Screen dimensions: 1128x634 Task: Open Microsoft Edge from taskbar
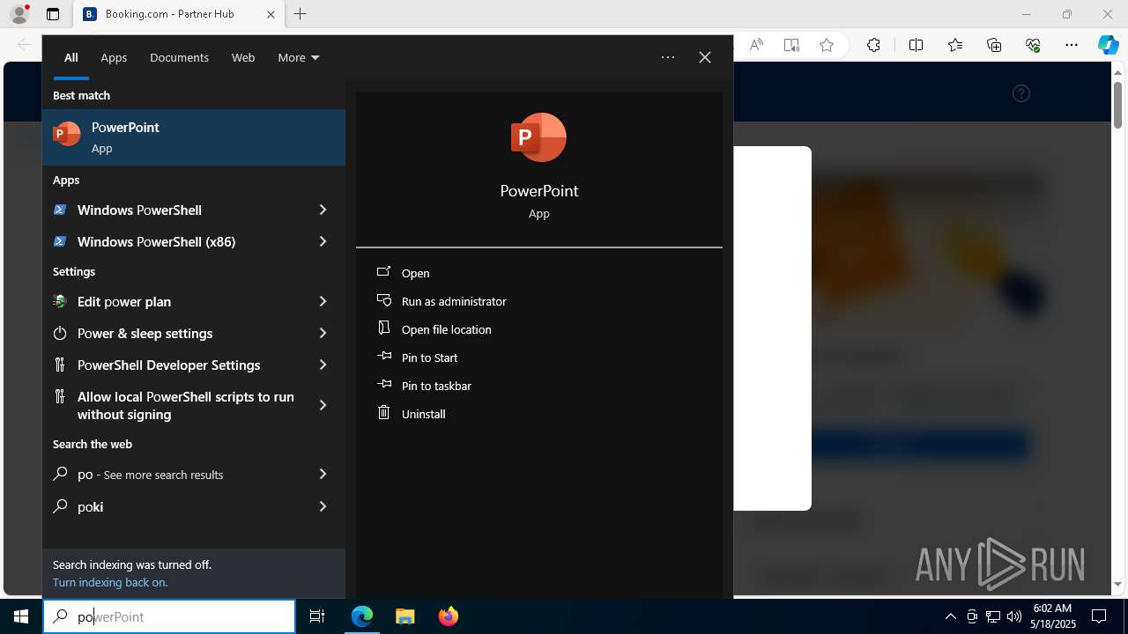point(362,616)
